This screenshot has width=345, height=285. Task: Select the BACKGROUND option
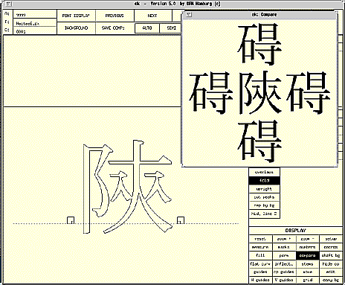pos(76,28)
